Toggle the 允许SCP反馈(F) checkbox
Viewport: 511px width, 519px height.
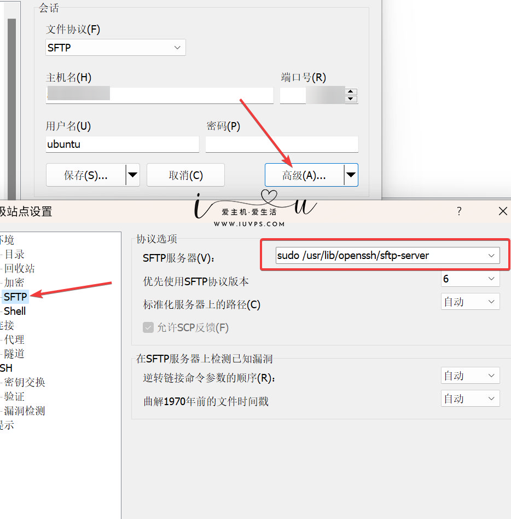[148, 327]
